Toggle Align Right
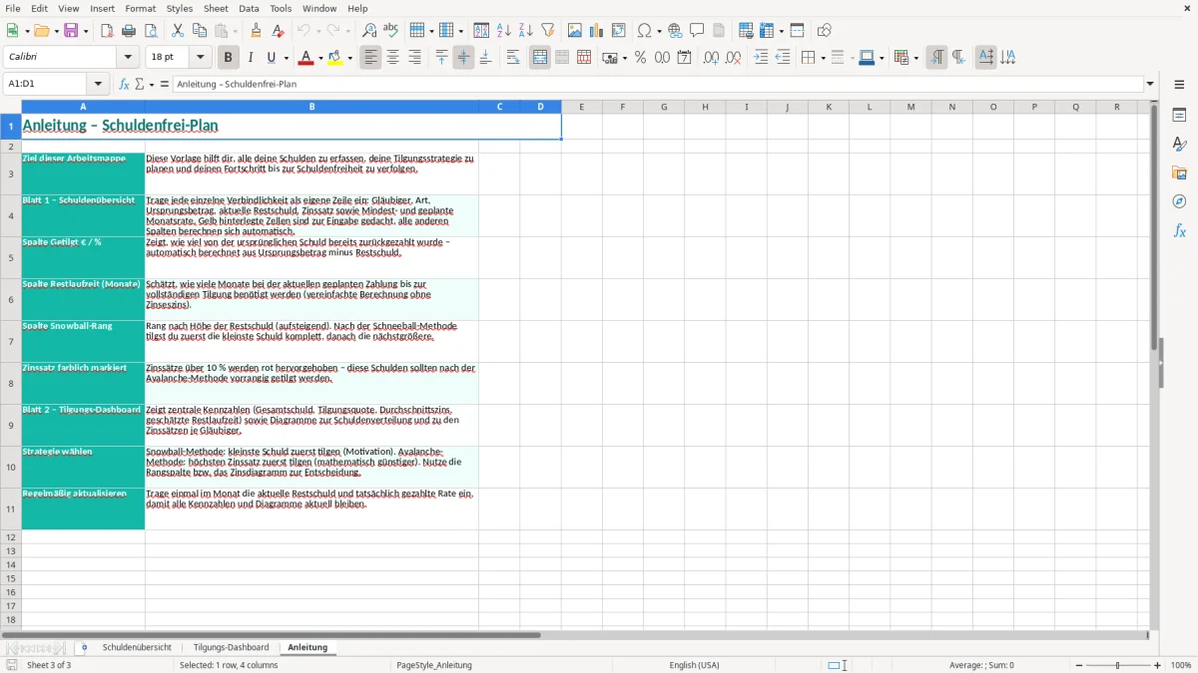 pyautogui.click(x=414, y=58)
